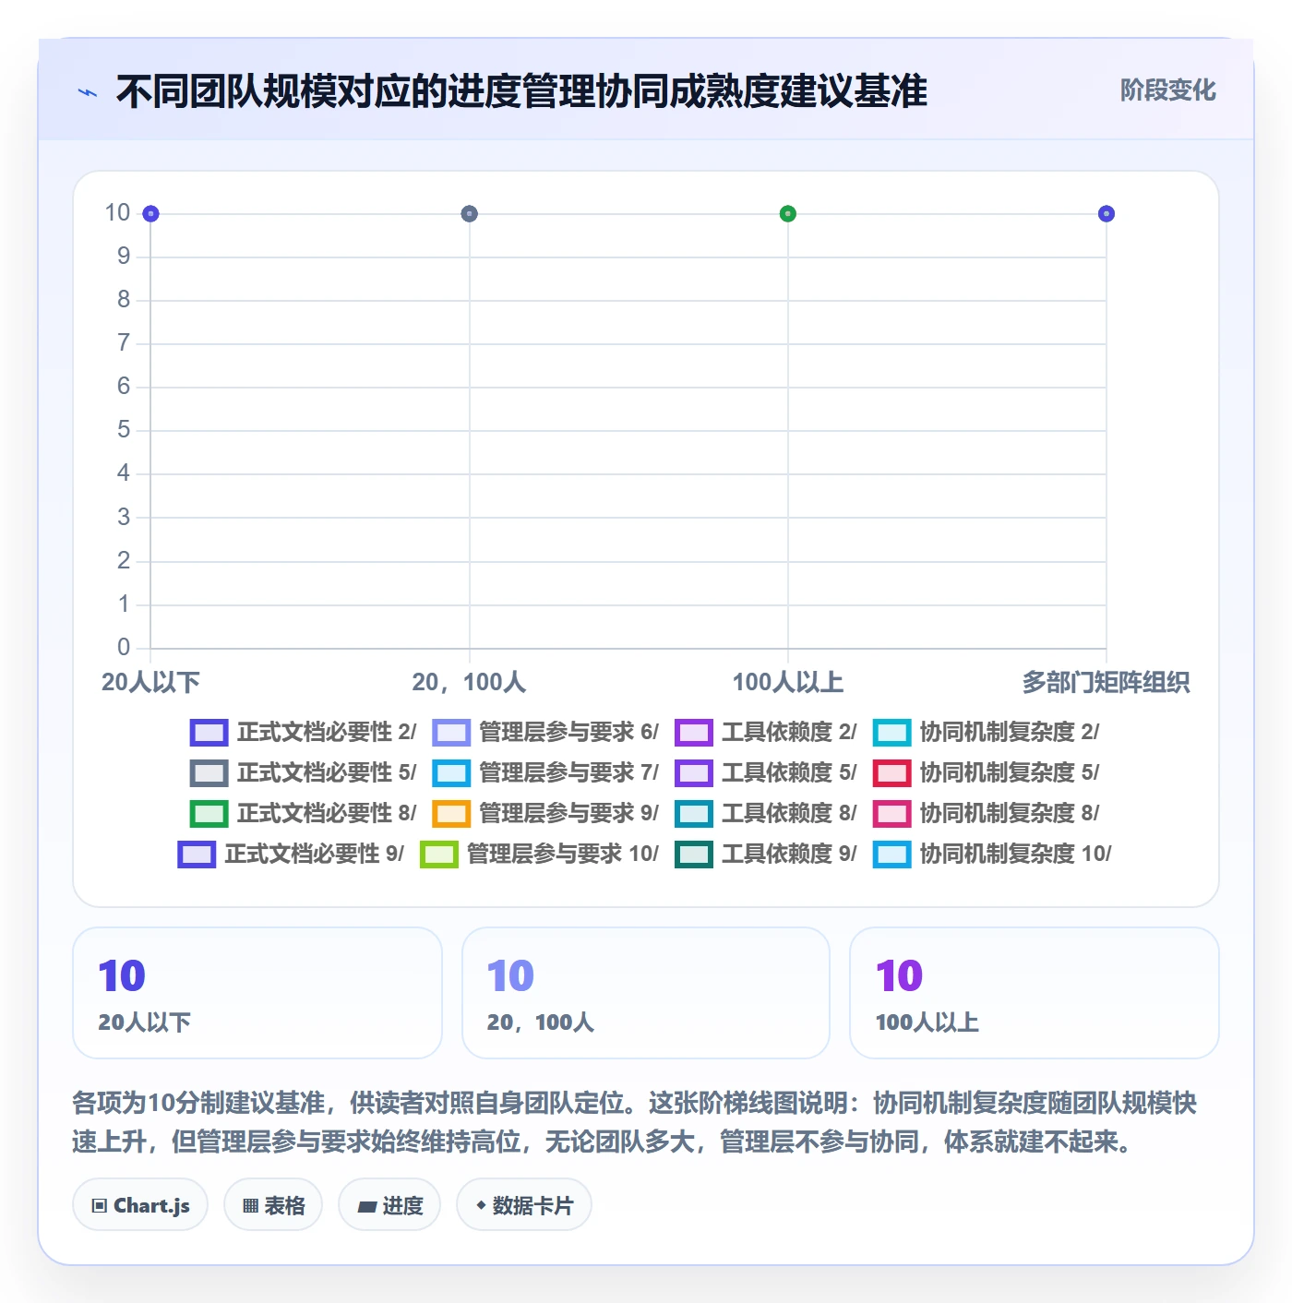Click color swatch for 管理层参与要求 9/
Viewport: 1292px width, 1303px height.
pyautogui.click(x=451, y=814)
